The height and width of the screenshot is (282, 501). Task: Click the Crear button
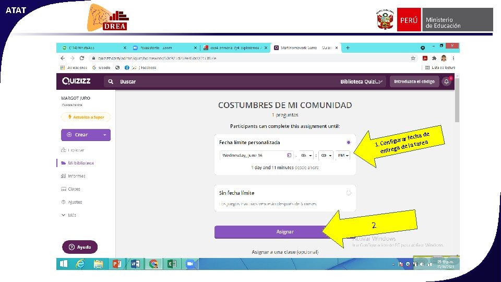86,135
